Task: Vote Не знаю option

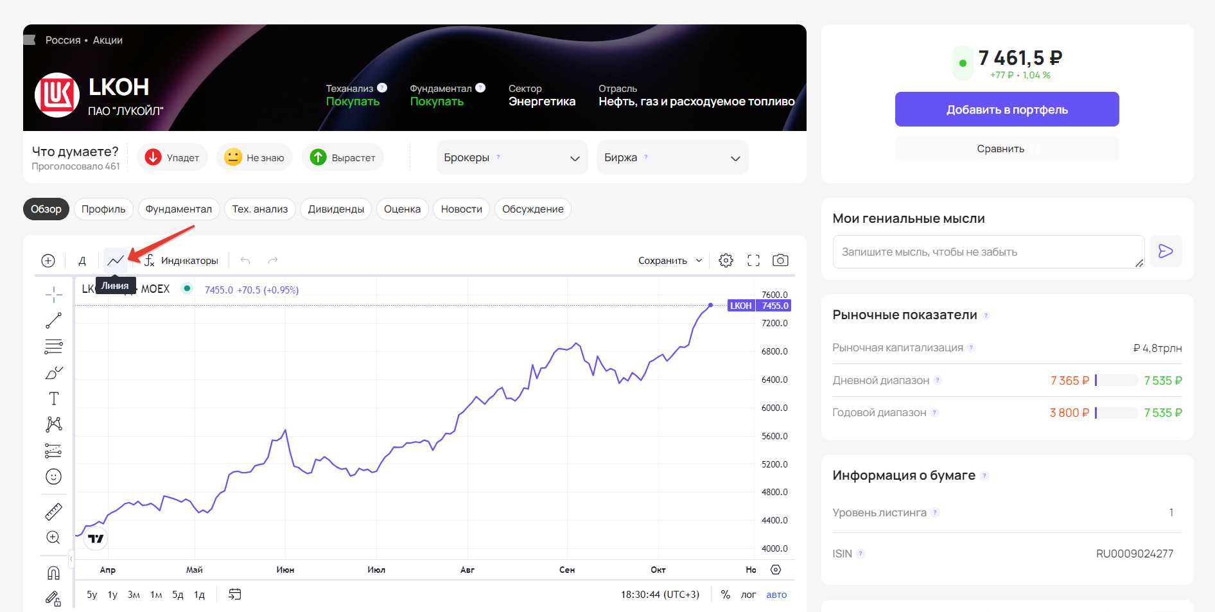Action: (x=254, y=157)
